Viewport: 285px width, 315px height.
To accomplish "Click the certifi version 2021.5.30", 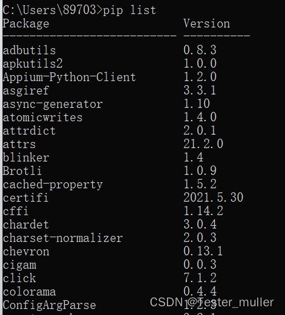I will (x=213, y=197).
